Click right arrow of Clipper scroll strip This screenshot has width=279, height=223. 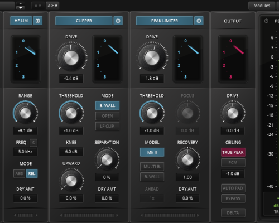point(117,215)
